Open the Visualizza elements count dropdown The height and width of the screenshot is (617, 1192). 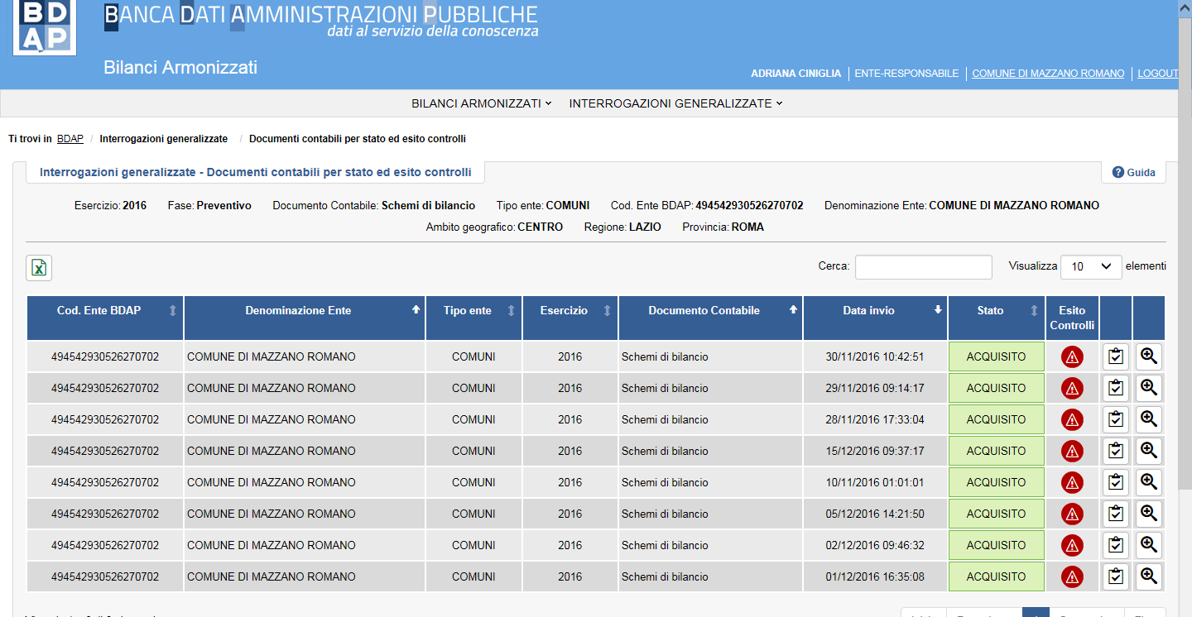coord(1091,266)
